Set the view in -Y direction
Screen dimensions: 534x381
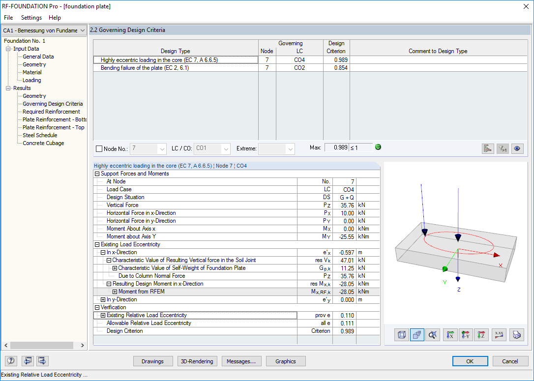[466, 335]
